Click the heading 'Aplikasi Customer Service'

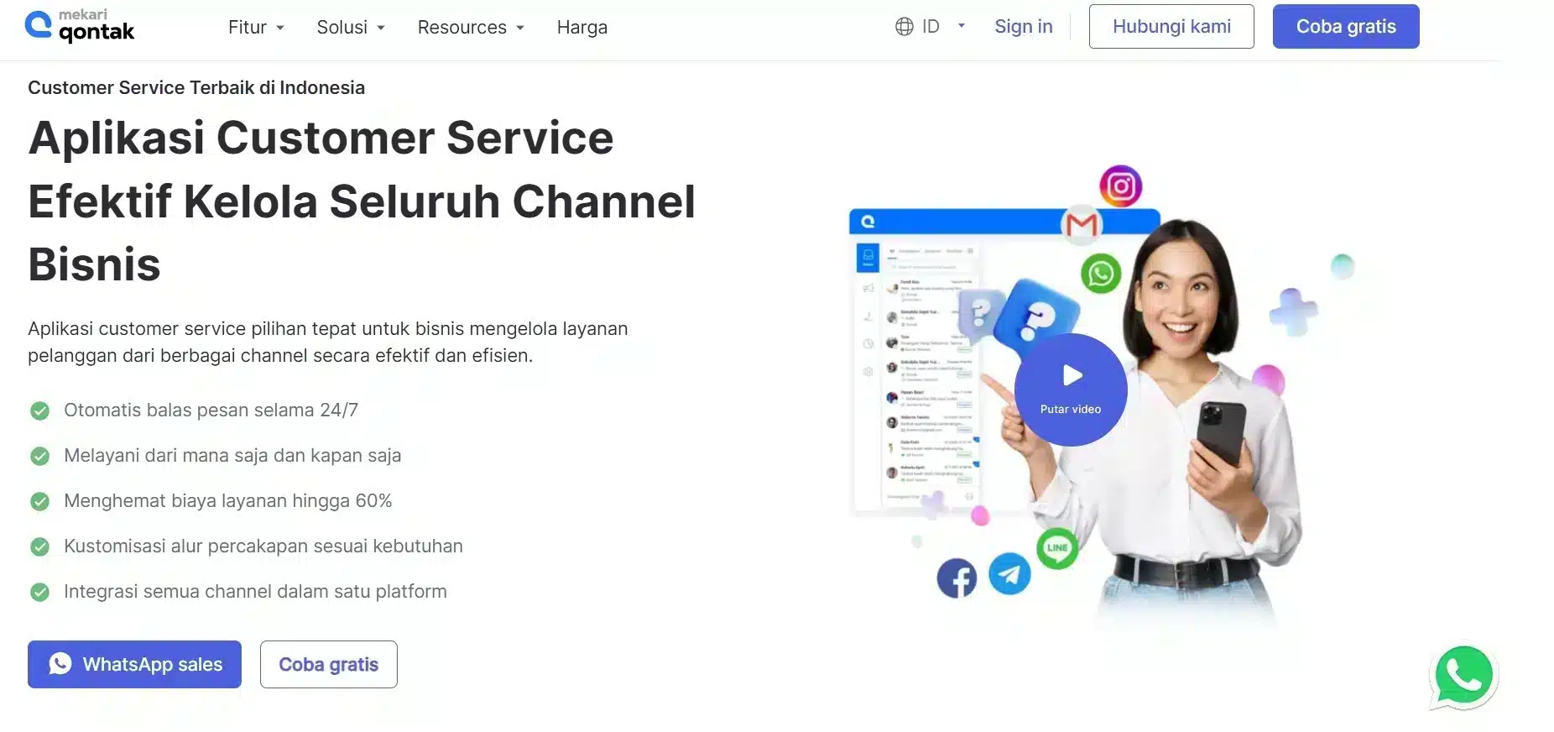coord(321,138)
